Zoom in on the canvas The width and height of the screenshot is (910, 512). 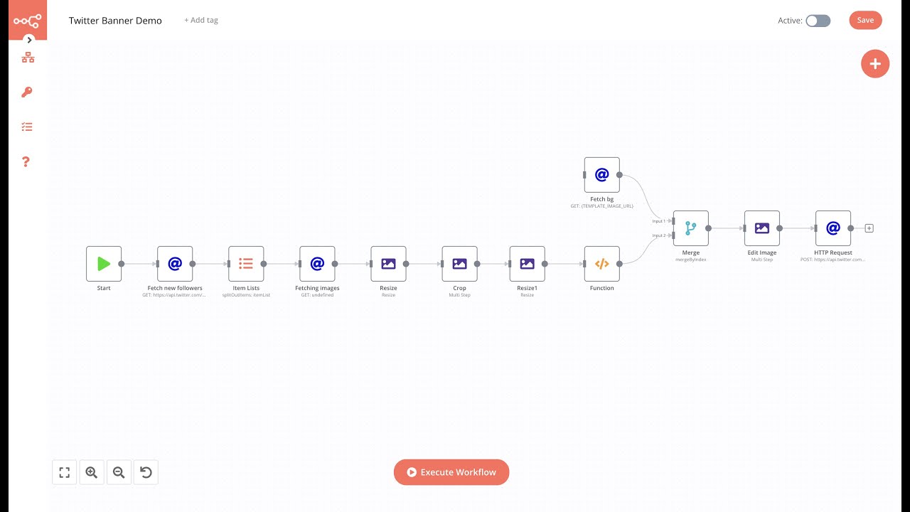click(x=92, y=472)
